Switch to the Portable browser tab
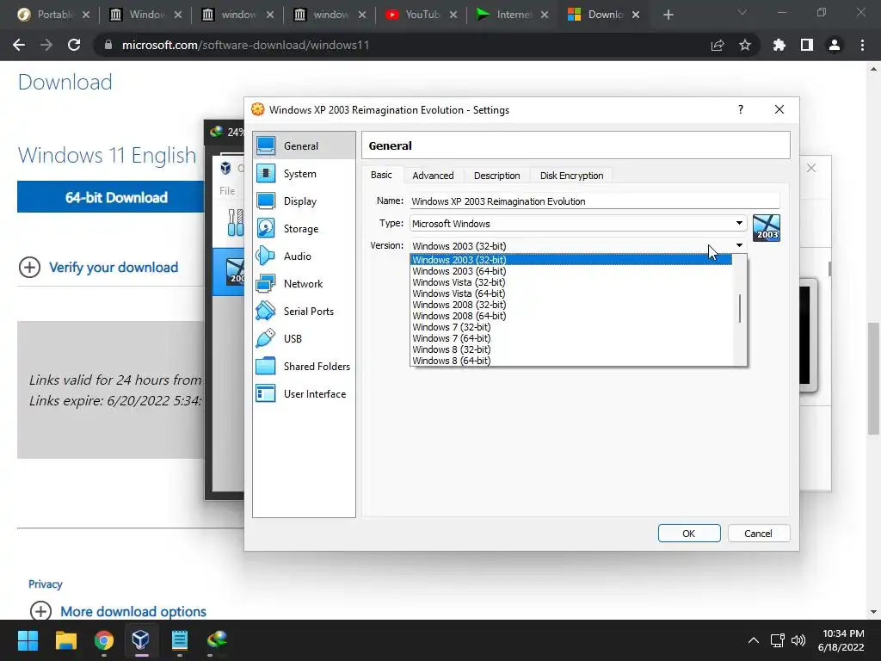This screenshot has width=881, height=661. point(54,15)
